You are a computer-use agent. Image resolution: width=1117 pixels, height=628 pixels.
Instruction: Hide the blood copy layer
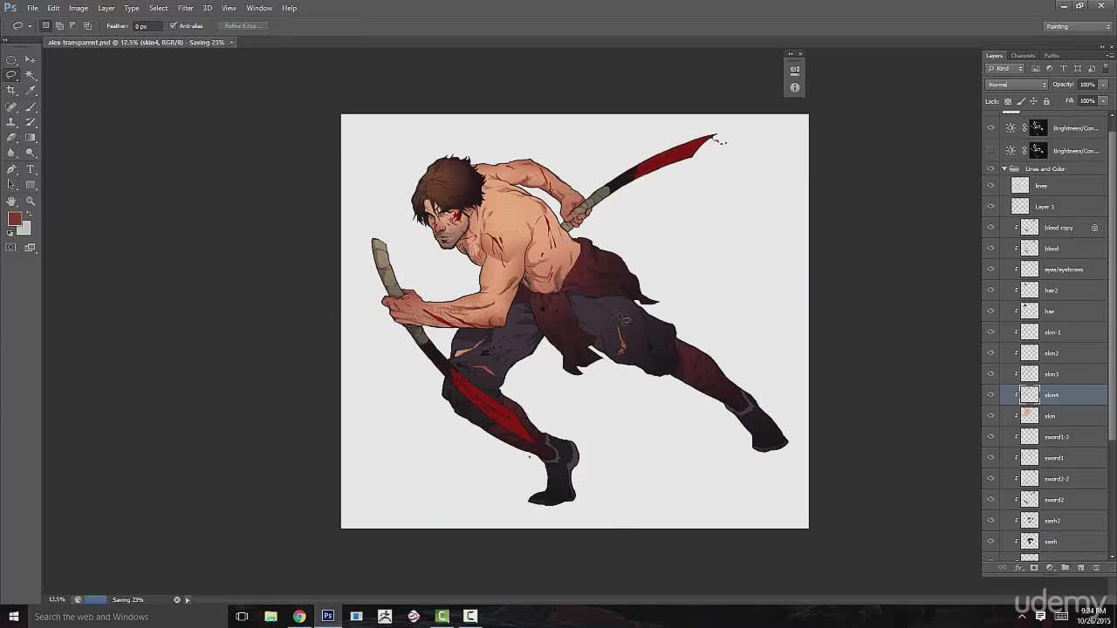[990, 228]
